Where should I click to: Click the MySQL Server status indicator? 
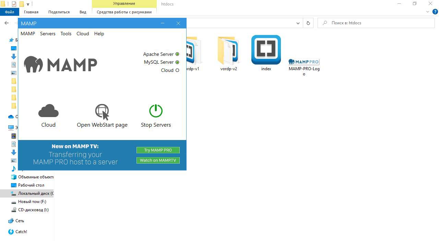coord(177,62)
